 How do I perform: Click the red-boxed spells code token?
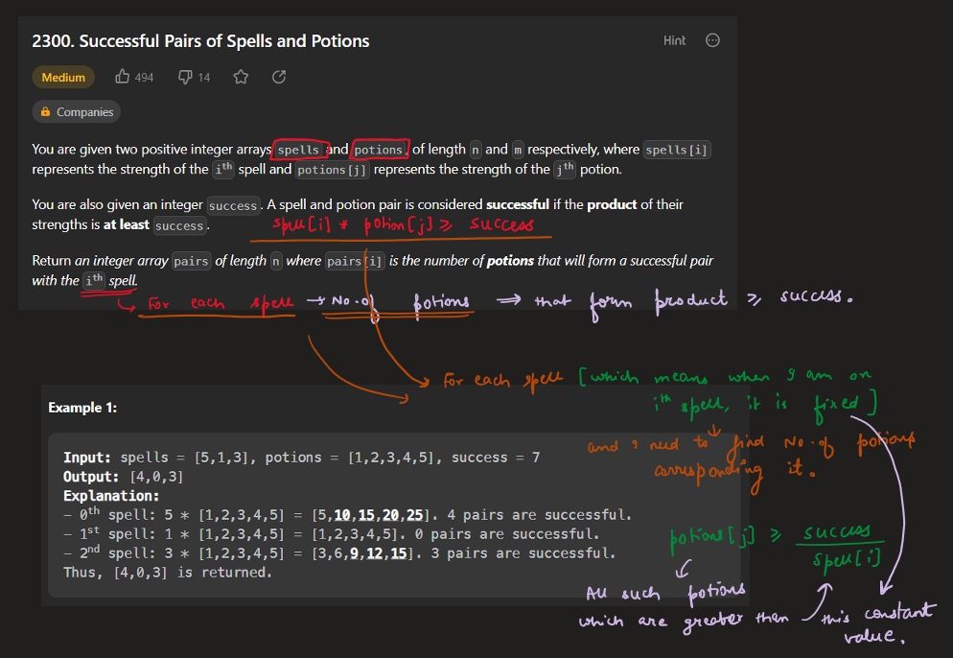298,150
